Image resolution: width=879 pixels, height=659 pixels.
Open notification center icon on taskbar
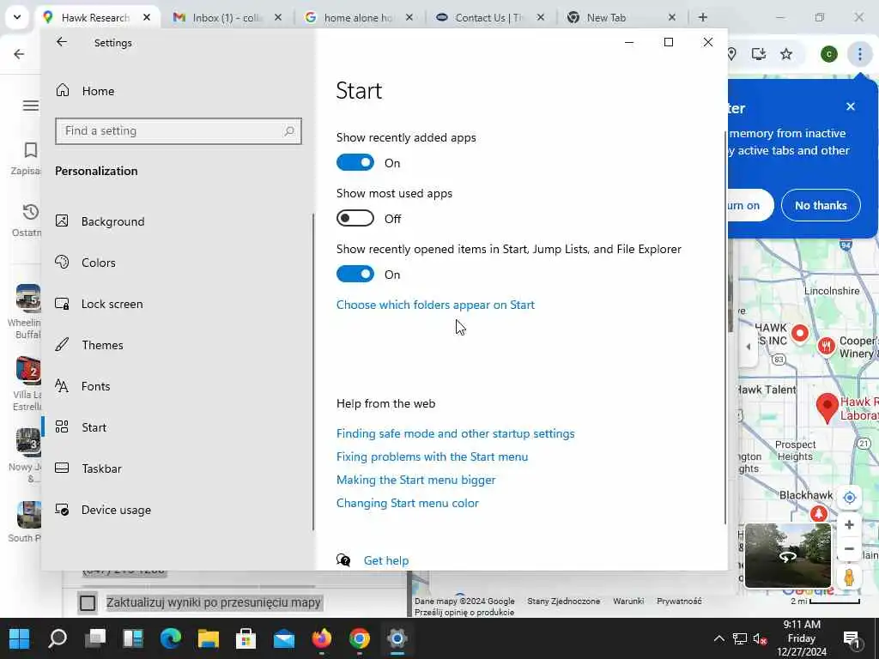coord(852,638)
